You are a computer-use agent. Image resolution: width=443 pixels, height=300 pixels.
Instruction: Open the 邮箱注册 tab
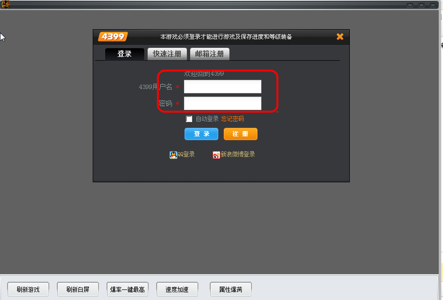210,54
